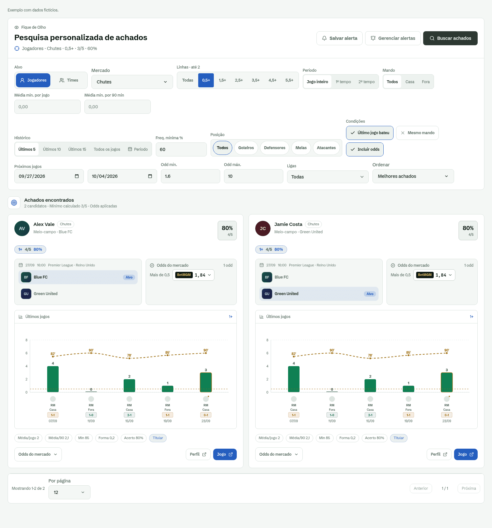Screen dimensions: 492x528
Task: Click the Buscar achados button
Action: [x=450, y=38]
